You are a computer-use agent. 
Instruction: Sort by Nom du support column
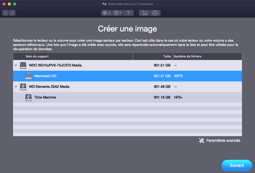(73, 56)
